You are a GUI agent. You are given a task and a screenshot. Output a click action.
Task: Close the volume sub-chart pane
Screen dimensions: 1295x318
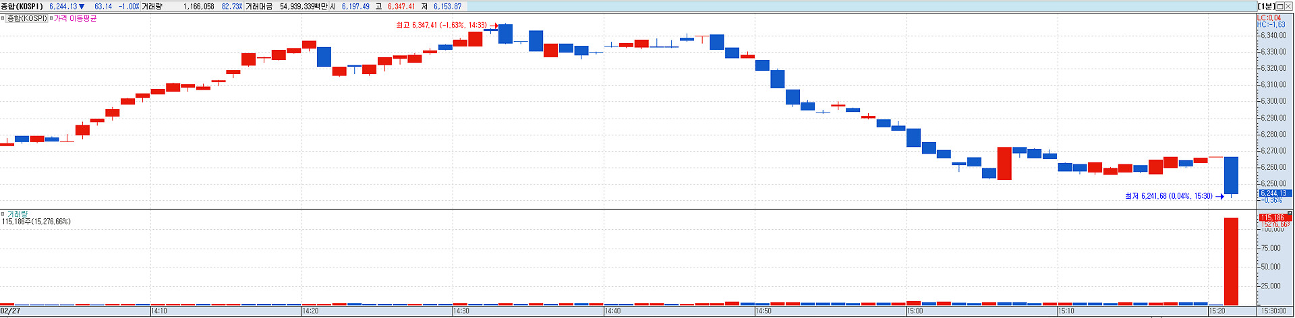click(1290, 213)
